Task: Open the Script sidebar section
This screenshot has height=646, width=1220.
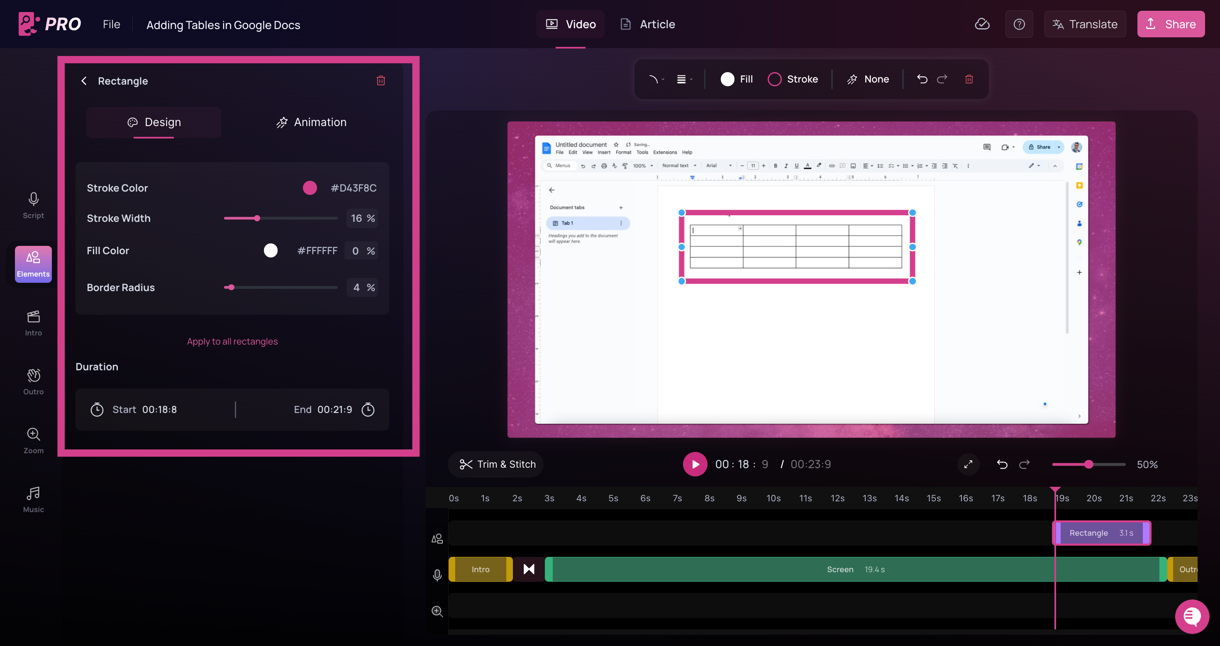Action: click(33, 205)
